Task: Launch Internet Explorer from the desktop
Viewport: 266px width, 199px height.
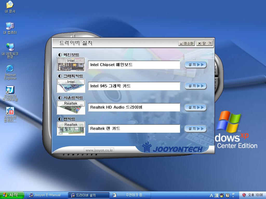Action: coord(10,72)
